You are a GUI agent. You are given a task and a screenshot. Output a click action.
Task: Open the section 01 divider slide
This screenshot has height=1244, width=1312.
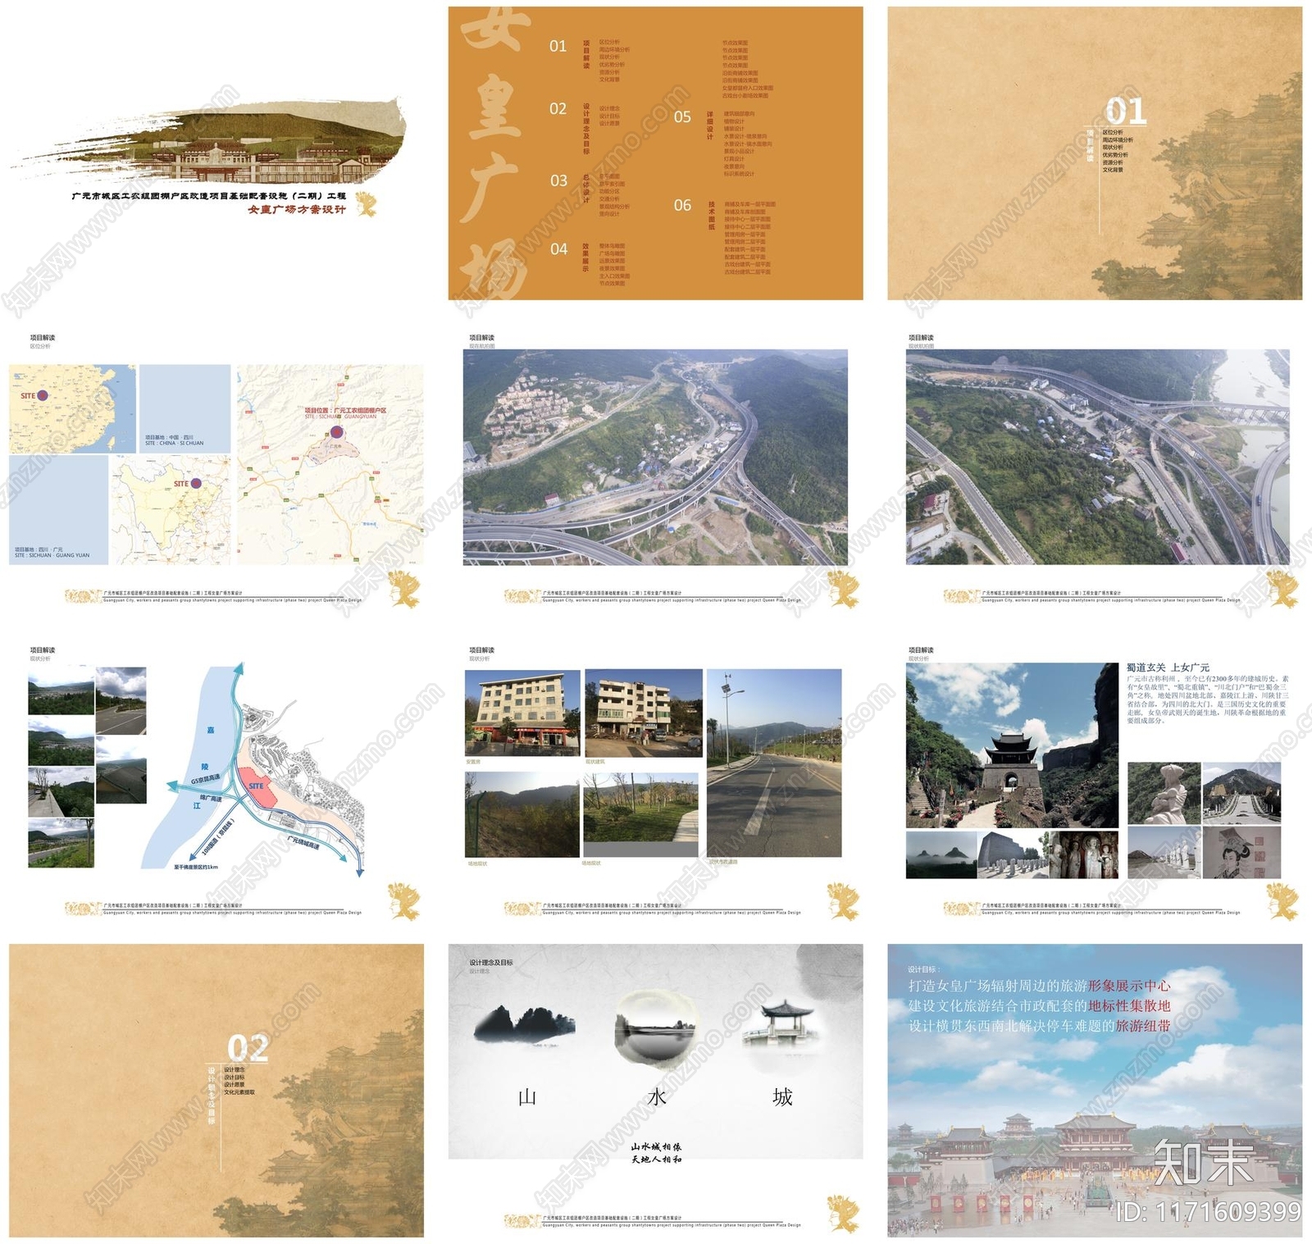pyautogui.click(x=1095, y=153)
